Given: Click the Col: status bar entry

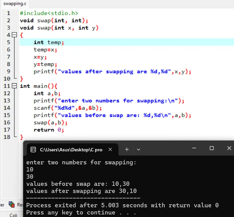Looking at the screenshot, I should pos(13,215).
